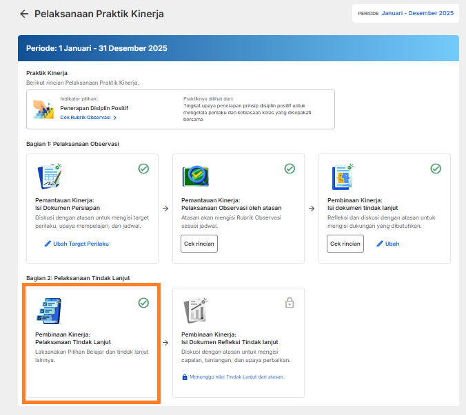Click the green checkmark on Pelaksanaan Observasi oleh atasan
466x415 pixels.
[x=290, y=169]
